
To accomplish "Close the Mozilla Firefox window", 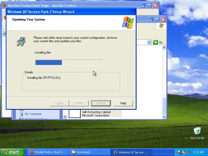I will (x=155, y=5).
